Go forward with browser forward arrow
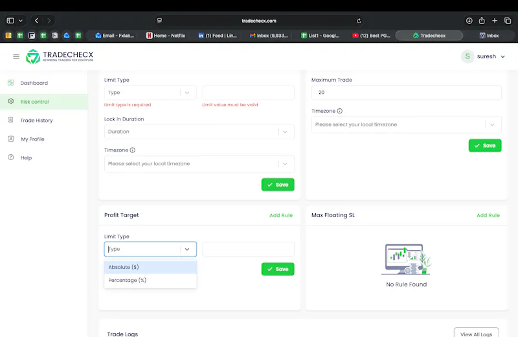This screenshot has width=518, height=337. [49, 21]
